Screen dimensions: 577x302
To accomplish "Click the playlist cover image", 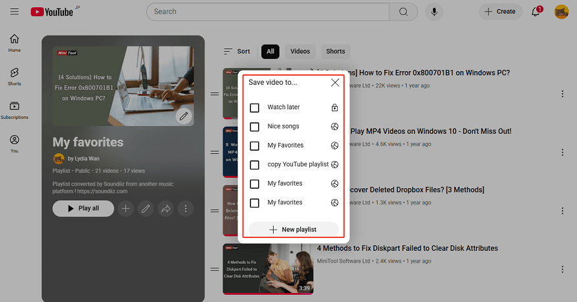I will click(124, 86).
